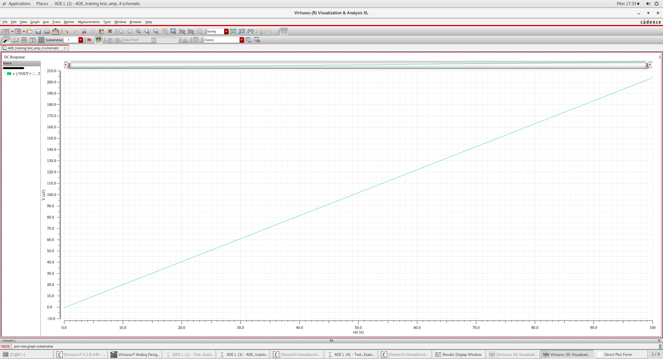Image resolution: width=663 pixels, height=359 pixels.
Task: Open the Axis menu
Action: (x=46, y=22)
